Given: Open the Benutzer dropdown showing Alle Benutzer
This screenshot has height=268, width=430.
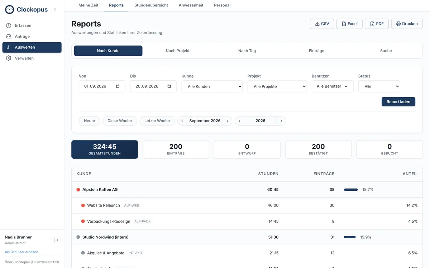Looking at the screenshot, I should [x=333, y=86].
